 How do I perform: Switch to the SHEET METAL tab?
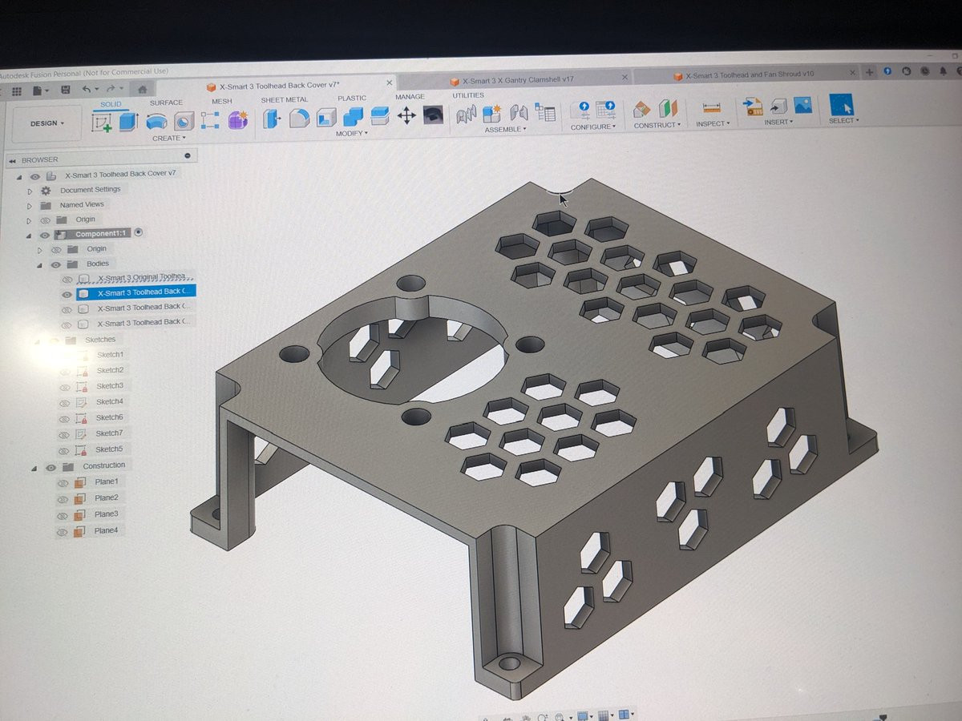point(284,100)
